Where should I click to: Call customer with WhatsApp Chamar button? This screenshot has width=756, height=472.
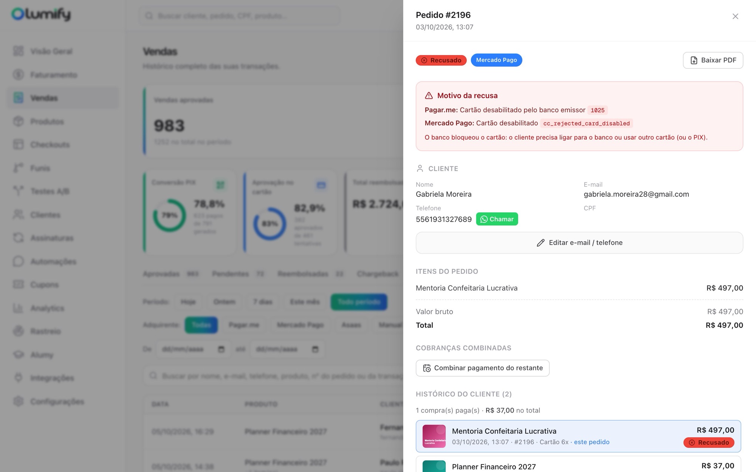pos(497,219)
